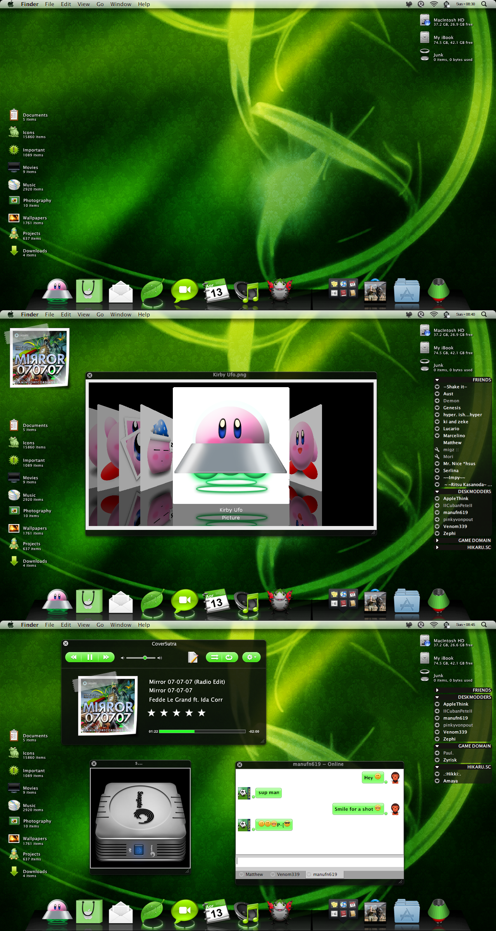
Task: Select buddy -Shake it- in FRIENDS
Action: coord(455,387)
